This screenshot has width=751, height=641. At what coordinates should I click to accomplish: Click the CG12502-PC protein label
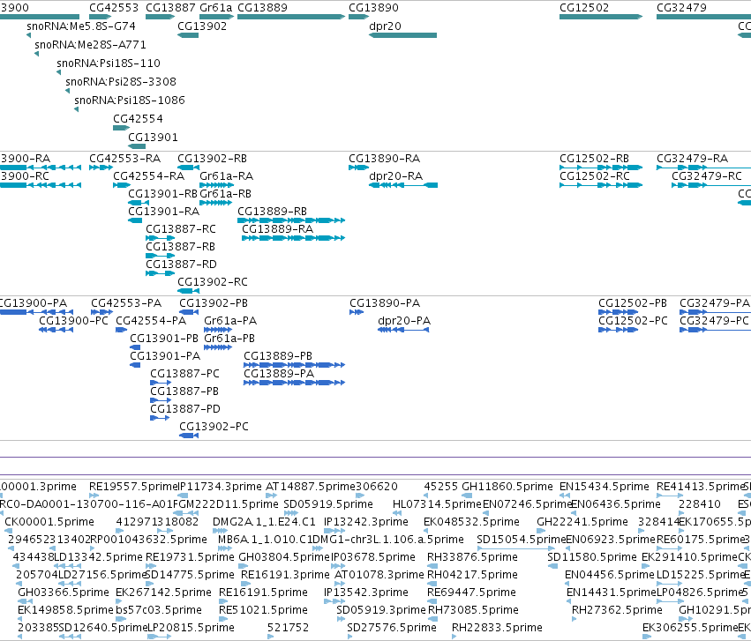(633, 321)
